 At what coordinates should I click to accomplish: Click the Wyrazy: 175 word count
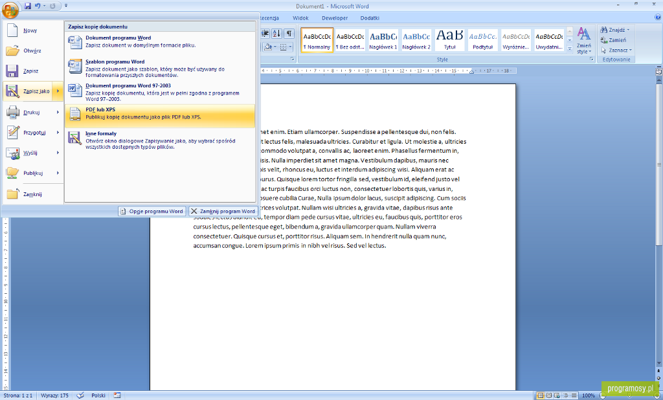click(x=54, y=395)
